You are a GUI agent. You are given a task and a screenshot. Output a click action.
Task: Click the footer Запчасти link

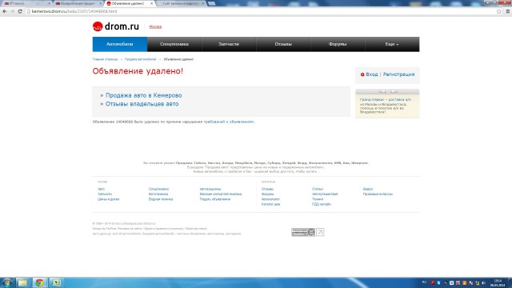105,194
